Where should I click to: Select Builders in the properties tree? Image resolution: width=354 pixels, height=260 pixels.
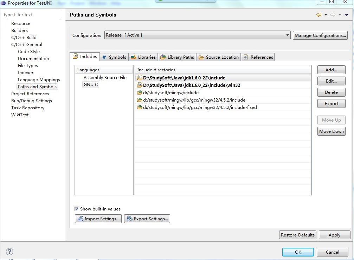click(19, 31)
